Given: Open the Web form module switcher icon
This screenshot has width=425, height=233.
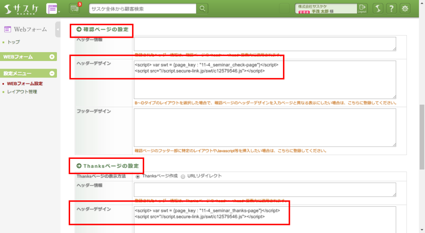Looking at the screenshot, I should (x=52, y=8).
